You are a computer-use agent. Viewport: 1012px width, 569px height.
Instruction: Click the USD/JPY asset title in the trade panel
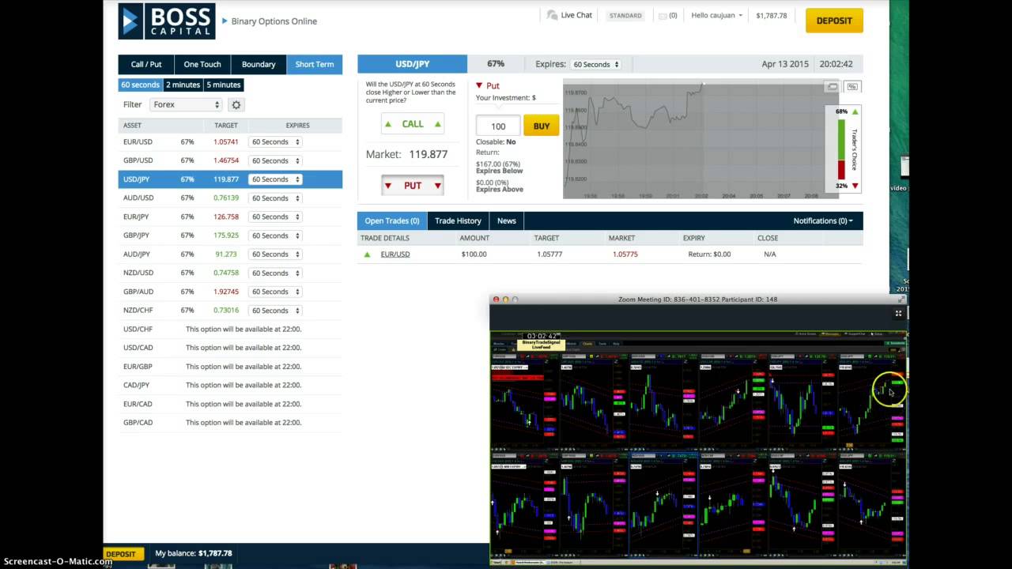412,64
